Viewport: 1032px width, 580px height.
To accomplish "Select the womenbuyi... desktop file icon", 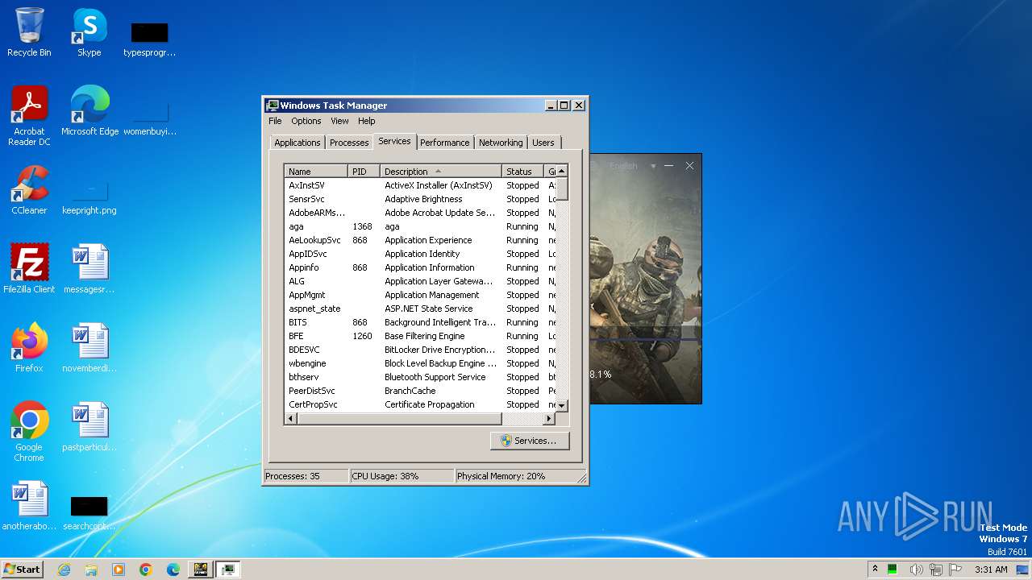I will 149,118.
